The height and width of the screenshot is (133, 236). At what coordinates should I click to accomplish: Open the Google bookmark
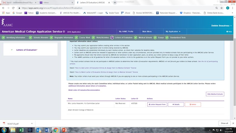coord(17,13)
